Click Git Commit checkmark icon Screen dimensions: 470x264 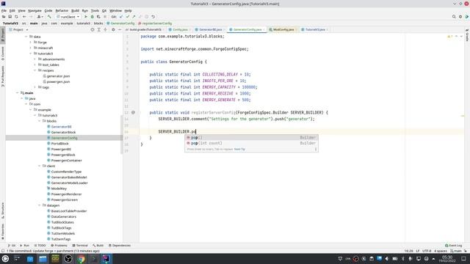pyautogui.click(x=127, y=17)
